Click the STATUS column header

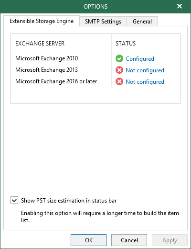[x=126, y=44]
